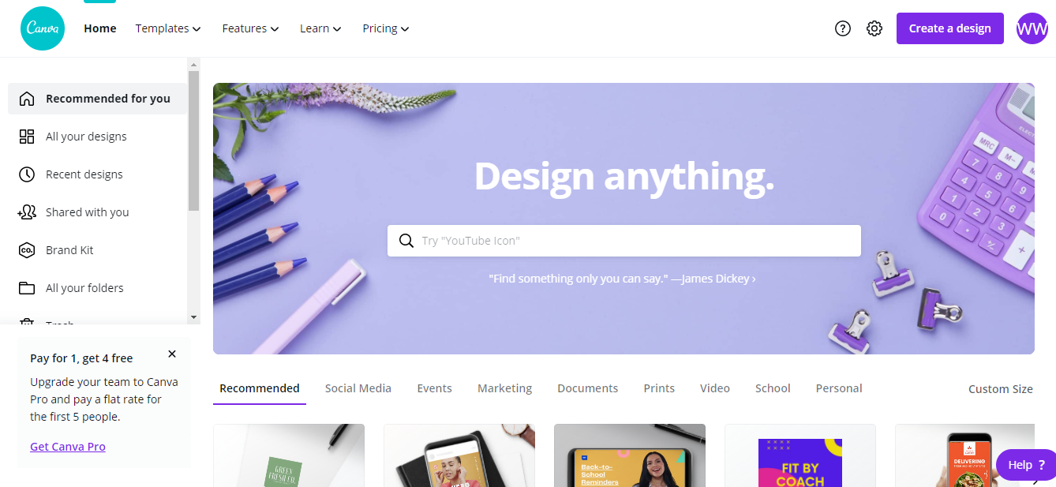Open the WW account avatar
The width and height of the screenshot is (1056, 487).
click(1032, 28)
